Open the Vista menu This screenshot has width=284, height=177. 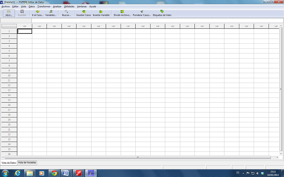[x=24, y=7]
